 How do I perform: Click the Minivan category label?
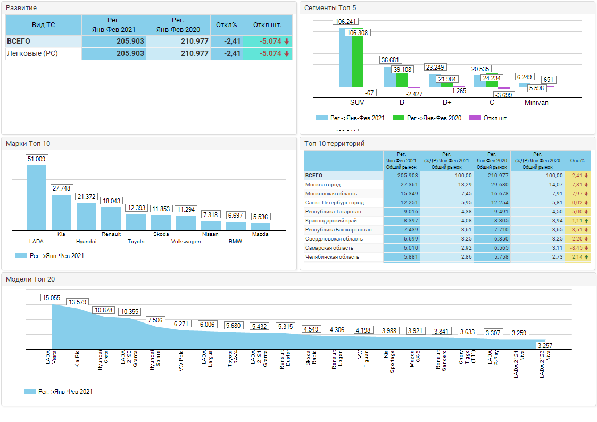pos(536,102)
